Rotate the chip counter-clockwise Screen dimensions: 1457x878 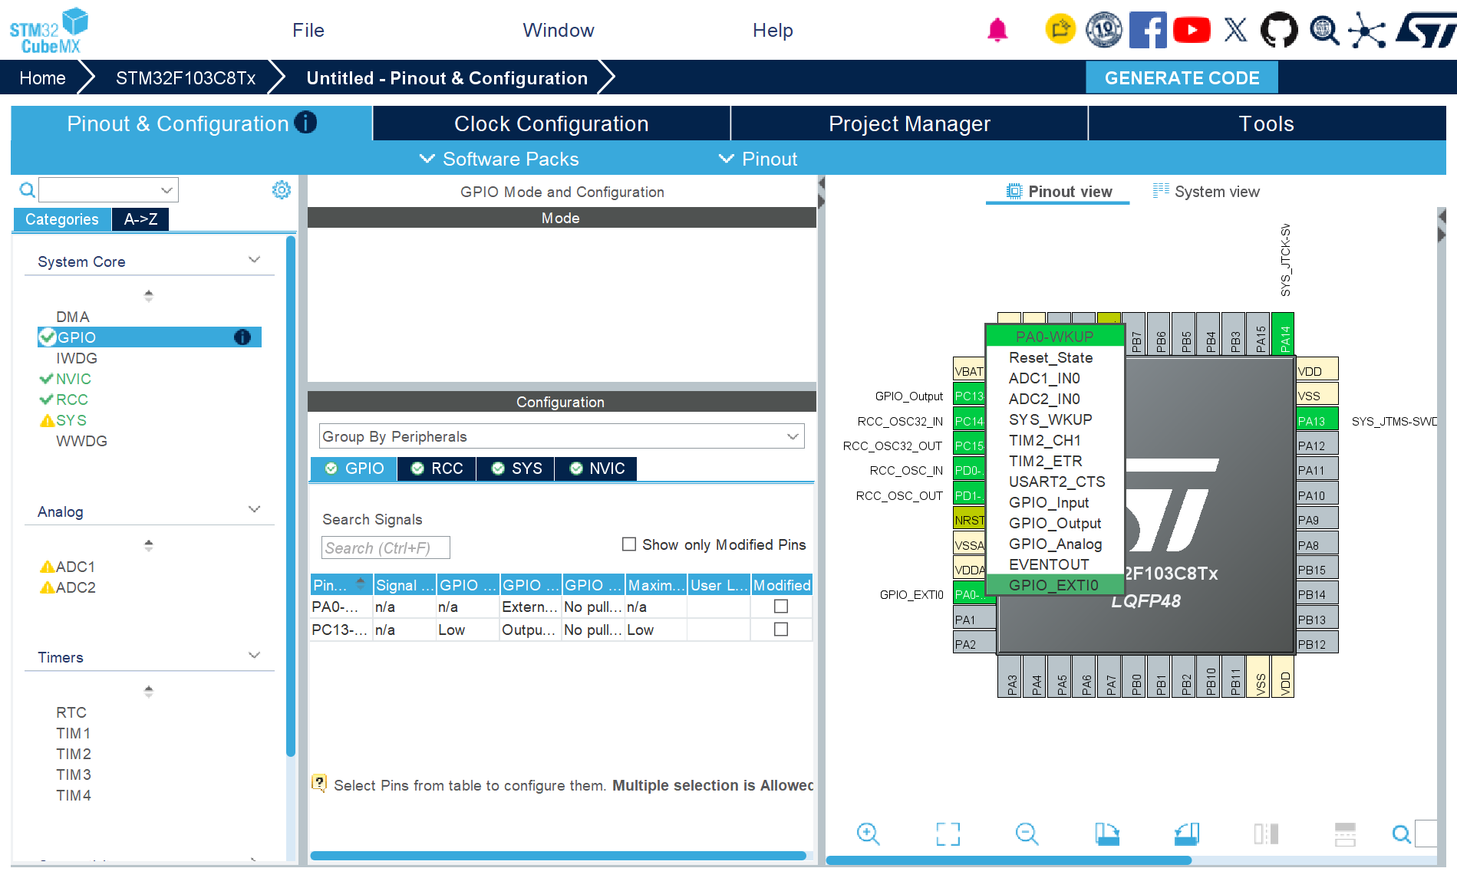coord(1186,834)
